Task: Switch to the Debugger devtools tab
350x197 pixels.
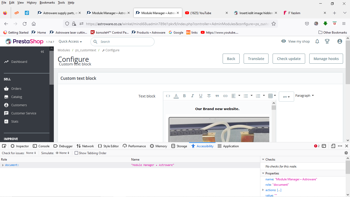Action: [63, 146]
